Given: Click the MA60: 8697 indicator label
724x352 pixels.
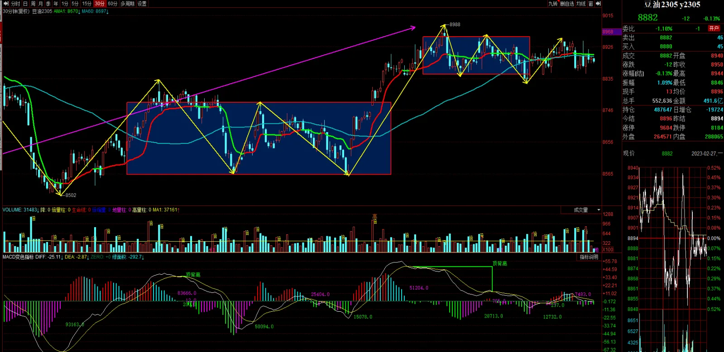Looking at the screenshot, I should tap(95, 11).
